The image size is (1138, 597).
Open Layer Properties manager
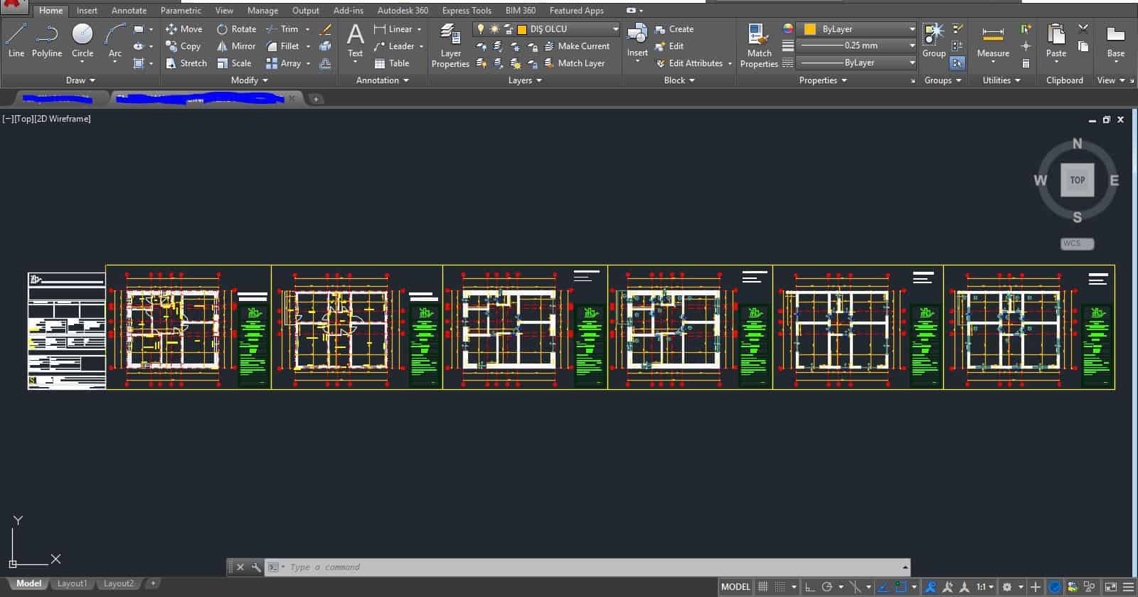(450, 46)
